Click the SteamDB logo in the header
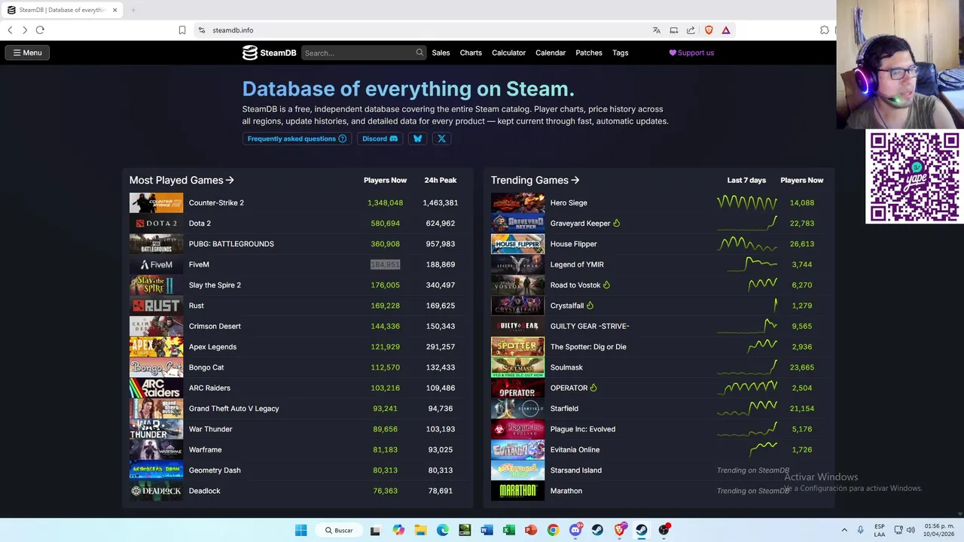The width and height of the screenshot is (964, 542). 269,53
